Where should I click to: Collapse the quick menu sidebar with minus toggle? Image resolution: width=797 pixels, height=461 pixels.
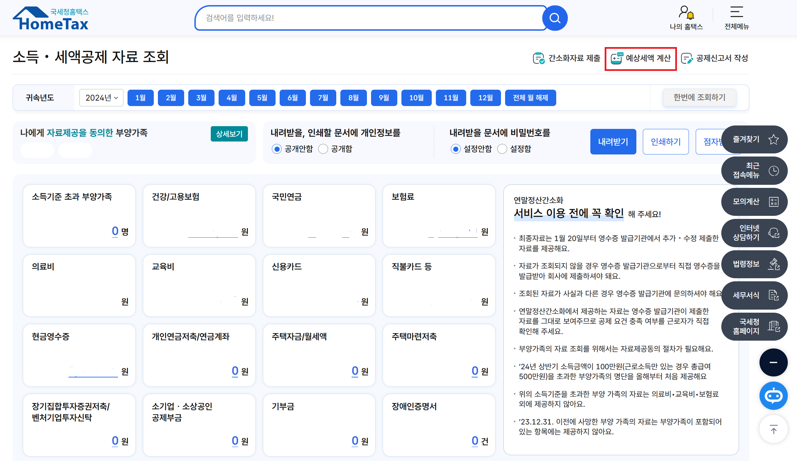point(773,362)
